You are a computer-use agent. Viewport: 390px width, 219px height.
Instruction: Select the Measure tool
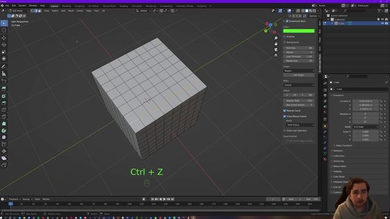pyautogui.click(x=4, y=74)
